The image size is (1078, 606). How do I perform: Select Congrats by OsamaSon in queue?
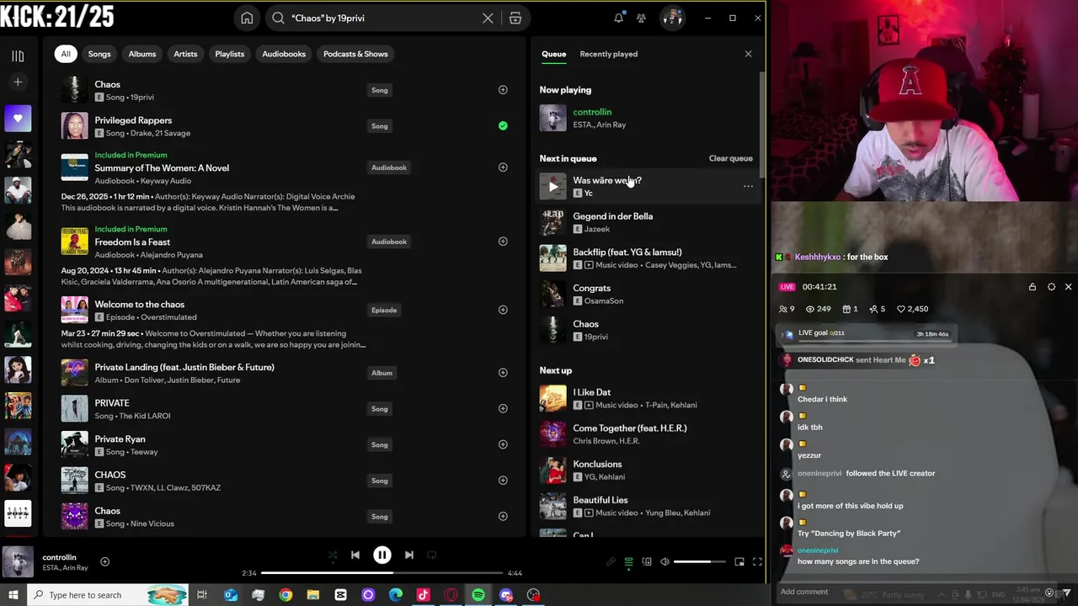tap(646, 295)
